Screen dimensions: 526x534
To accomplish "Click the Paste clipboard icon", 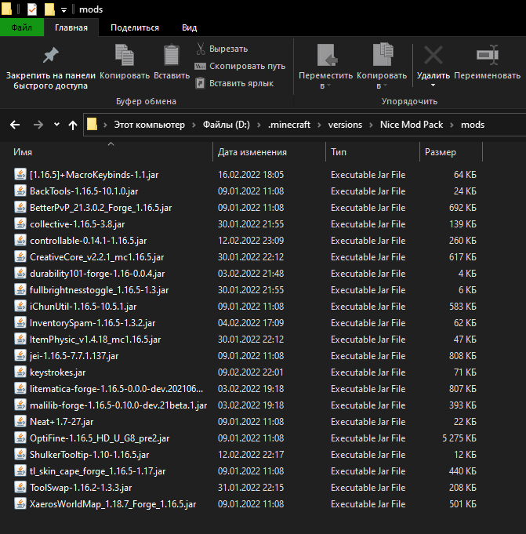I will click(x=171, y=54).
